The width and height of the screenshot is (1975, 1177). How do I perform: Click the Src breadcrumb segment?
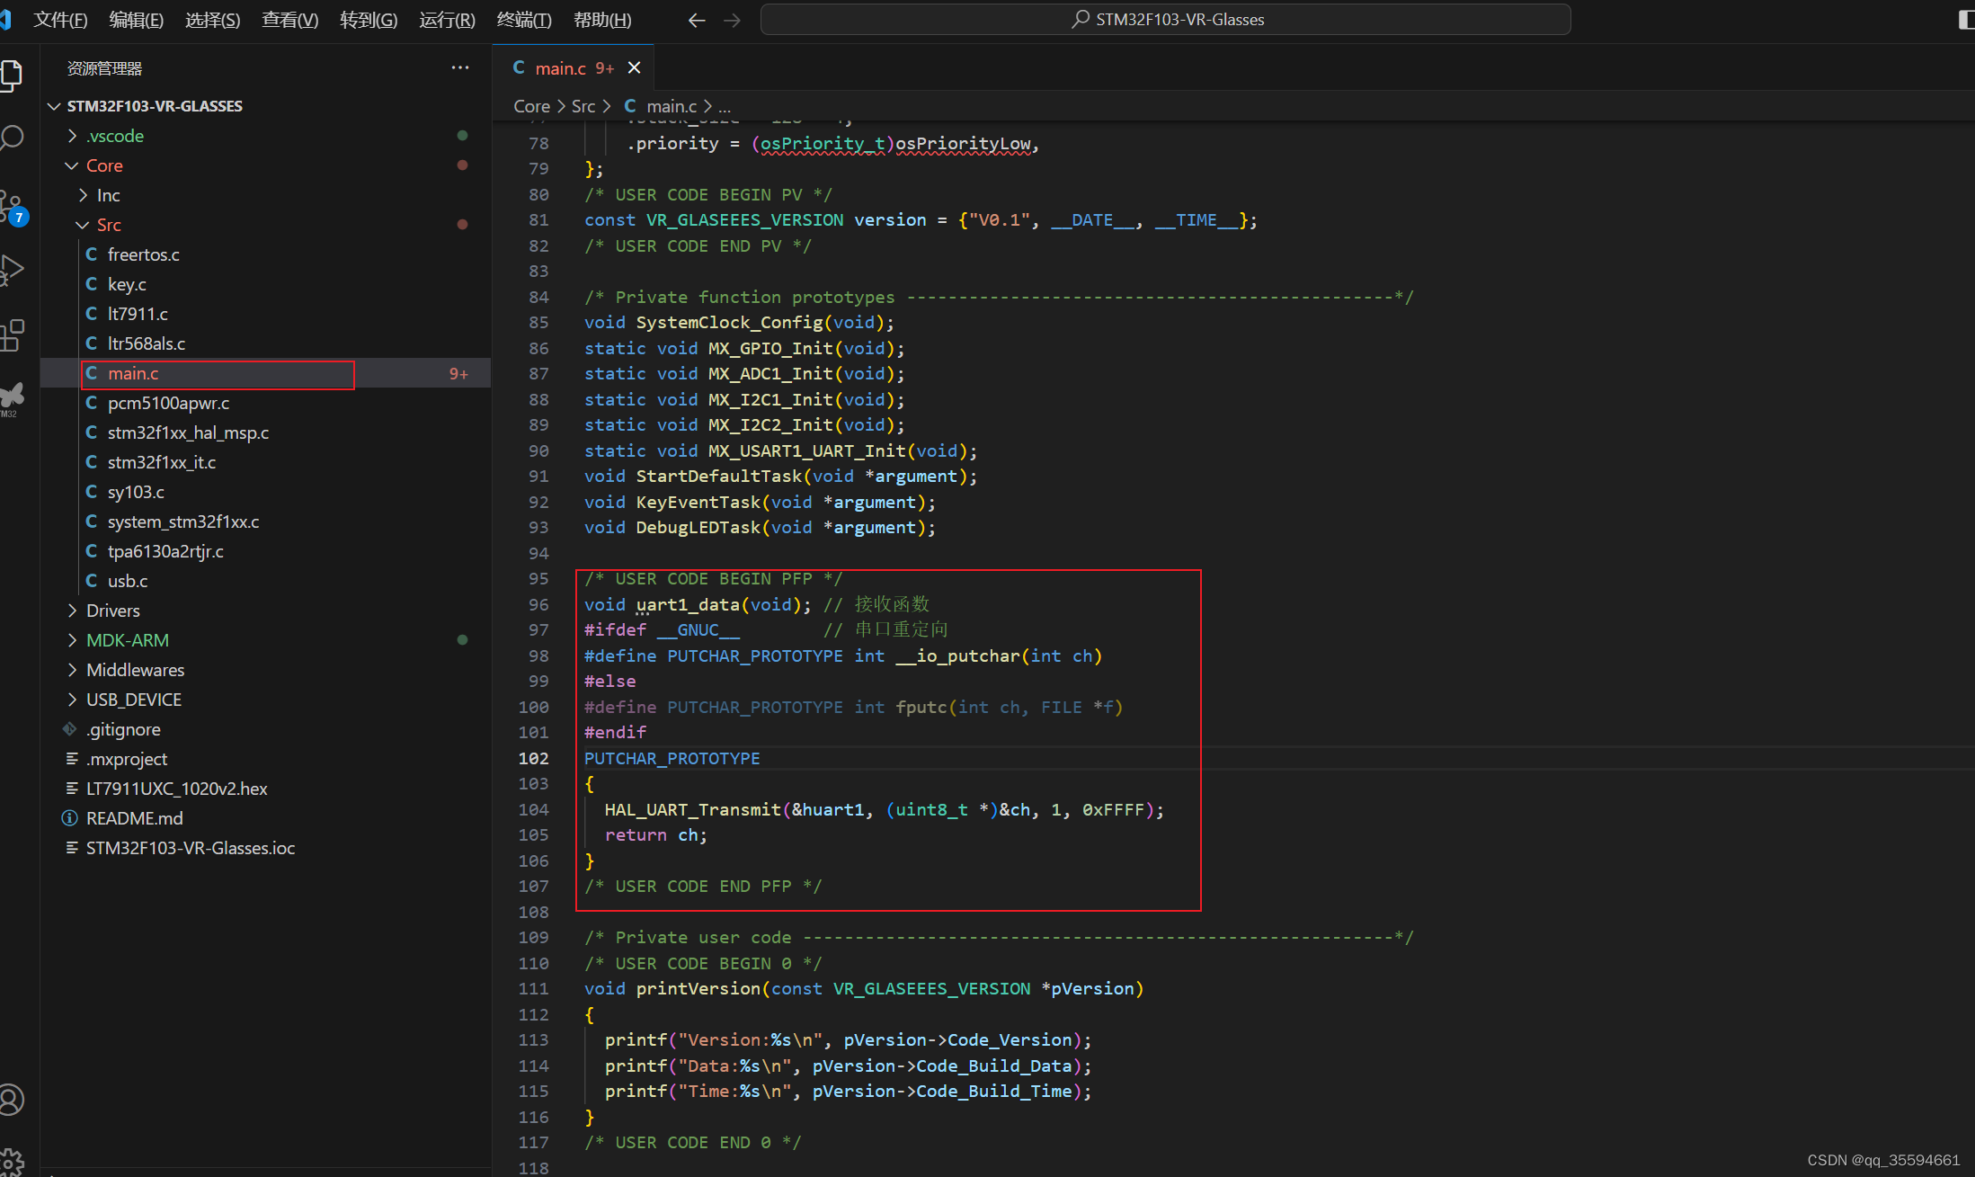click(x=583, y=106)
